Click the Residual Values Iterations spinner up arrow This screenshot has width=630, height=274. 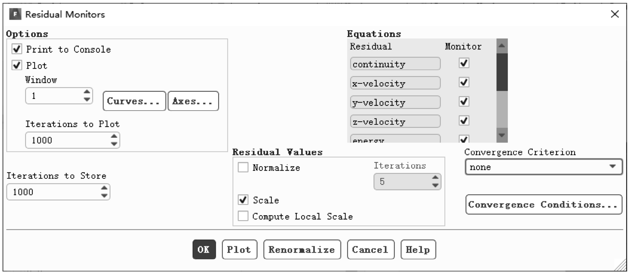coord(435,178)
